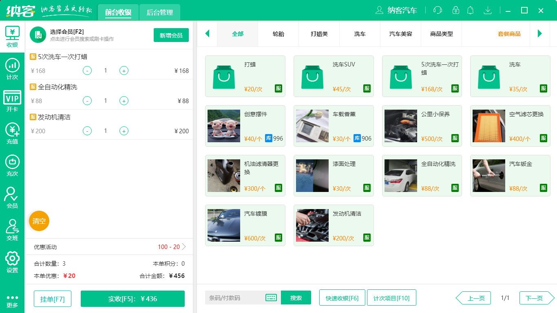The image size is (557, 313).
Task: Select the 5次洗车一次打蜡 cart row title
Action: [62, 57]
